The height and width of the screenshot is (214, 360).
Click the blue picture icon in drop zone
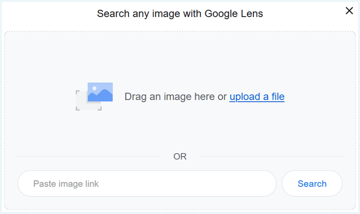point(100,92)
